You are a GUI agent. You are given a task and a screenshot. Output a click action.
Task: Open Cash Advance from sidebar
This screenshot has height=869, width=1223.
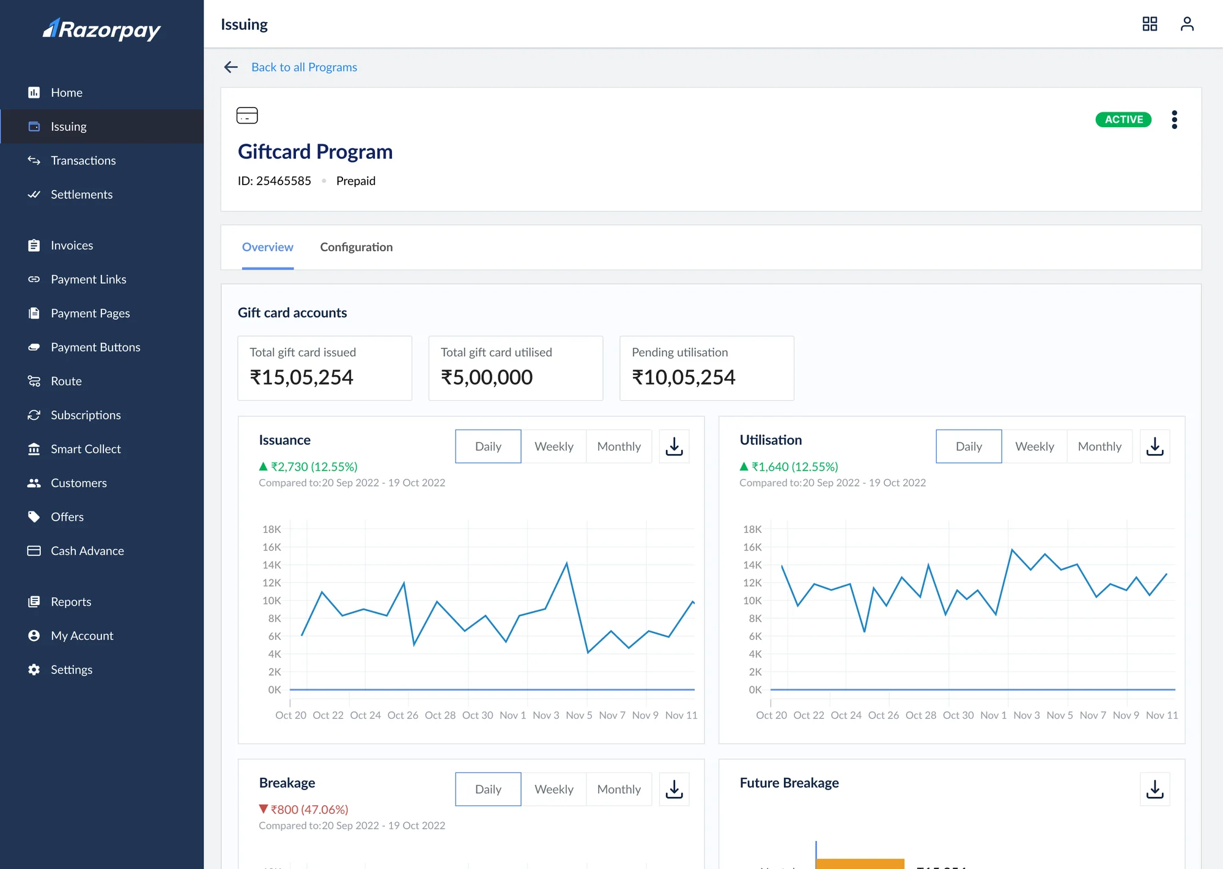click(102, 551)
